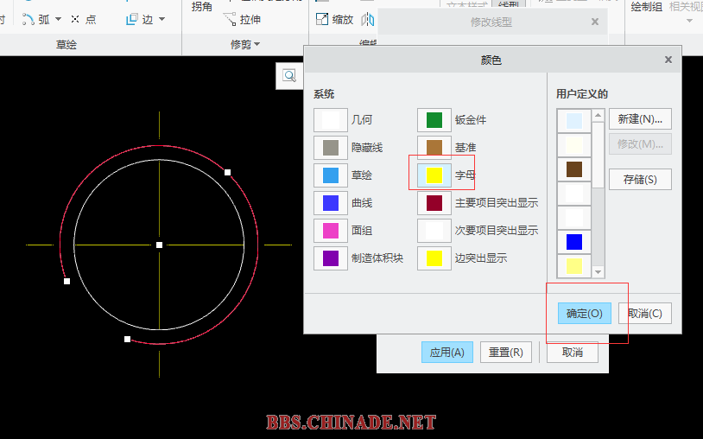The height and width of the screenshot is (439, 703).
Task: Click the 应用(A) apply button
Action: coord(447,353)
